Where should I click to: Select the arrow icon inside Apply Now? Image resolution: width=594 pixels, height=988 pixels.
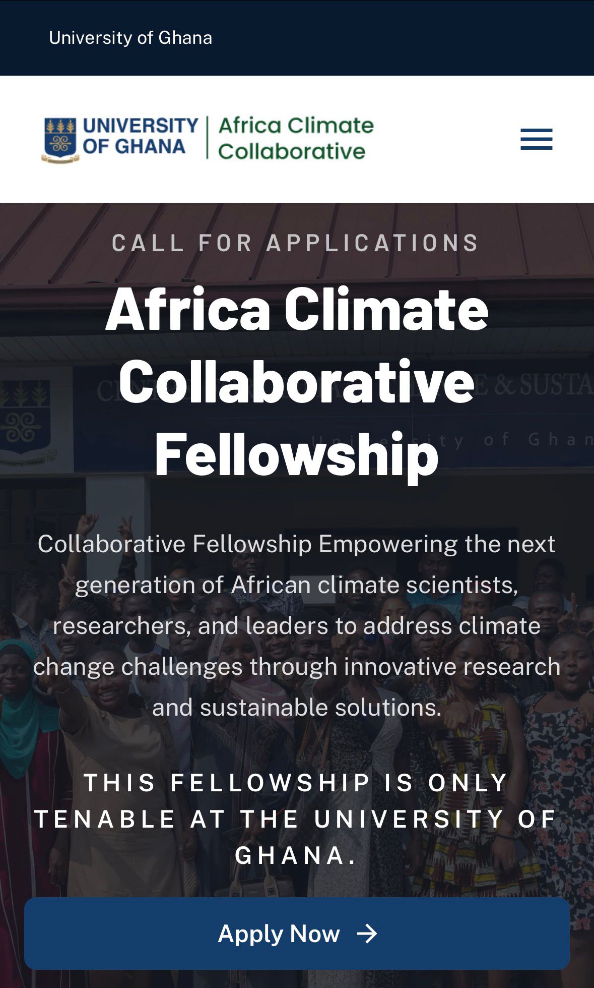click(367, 934)
